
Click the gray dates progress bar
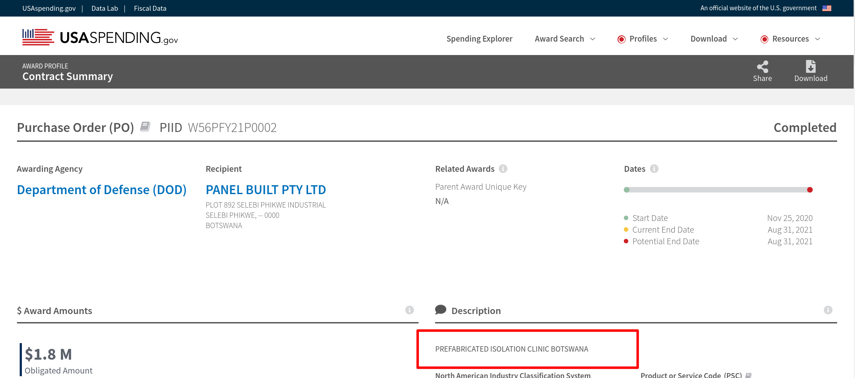pyautogui.click(x=718, y=190)
